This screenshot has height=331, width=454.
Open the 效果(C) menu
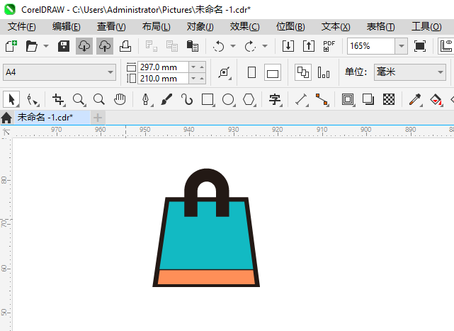[x=244, y=27]
